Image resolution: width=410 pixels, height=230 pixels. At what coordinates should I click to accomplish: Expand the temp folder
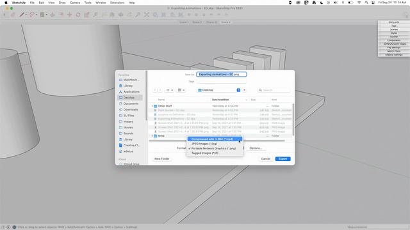152,136
